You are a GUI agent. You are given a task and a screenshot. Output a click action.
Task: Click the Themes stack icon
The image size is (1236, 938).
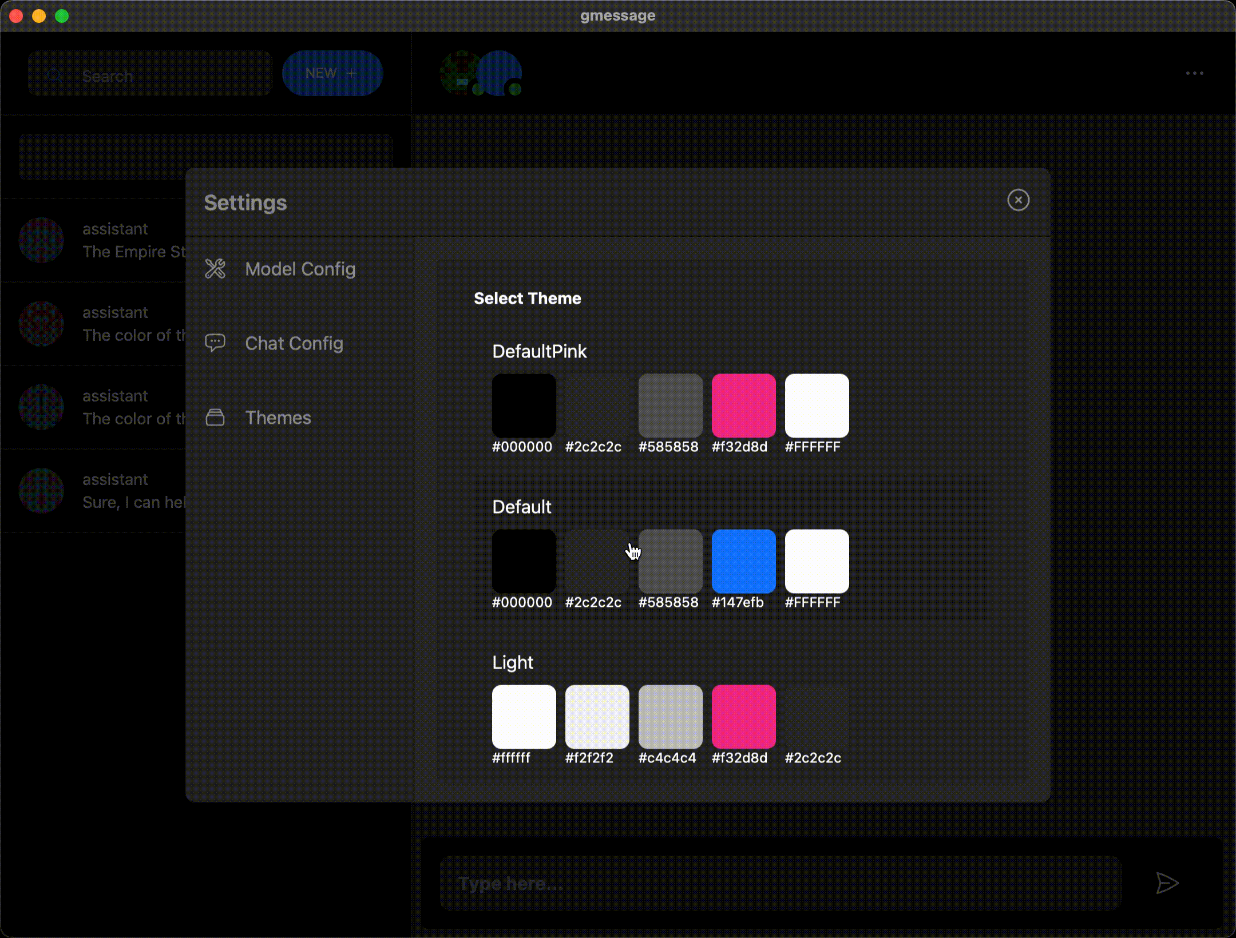point(215,418)
